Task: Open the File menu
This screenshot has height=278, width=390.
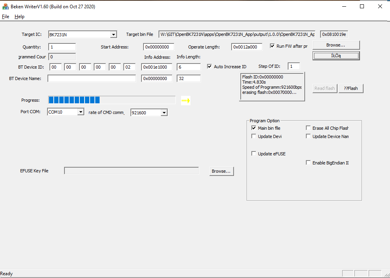Action: tap(6, 17)
